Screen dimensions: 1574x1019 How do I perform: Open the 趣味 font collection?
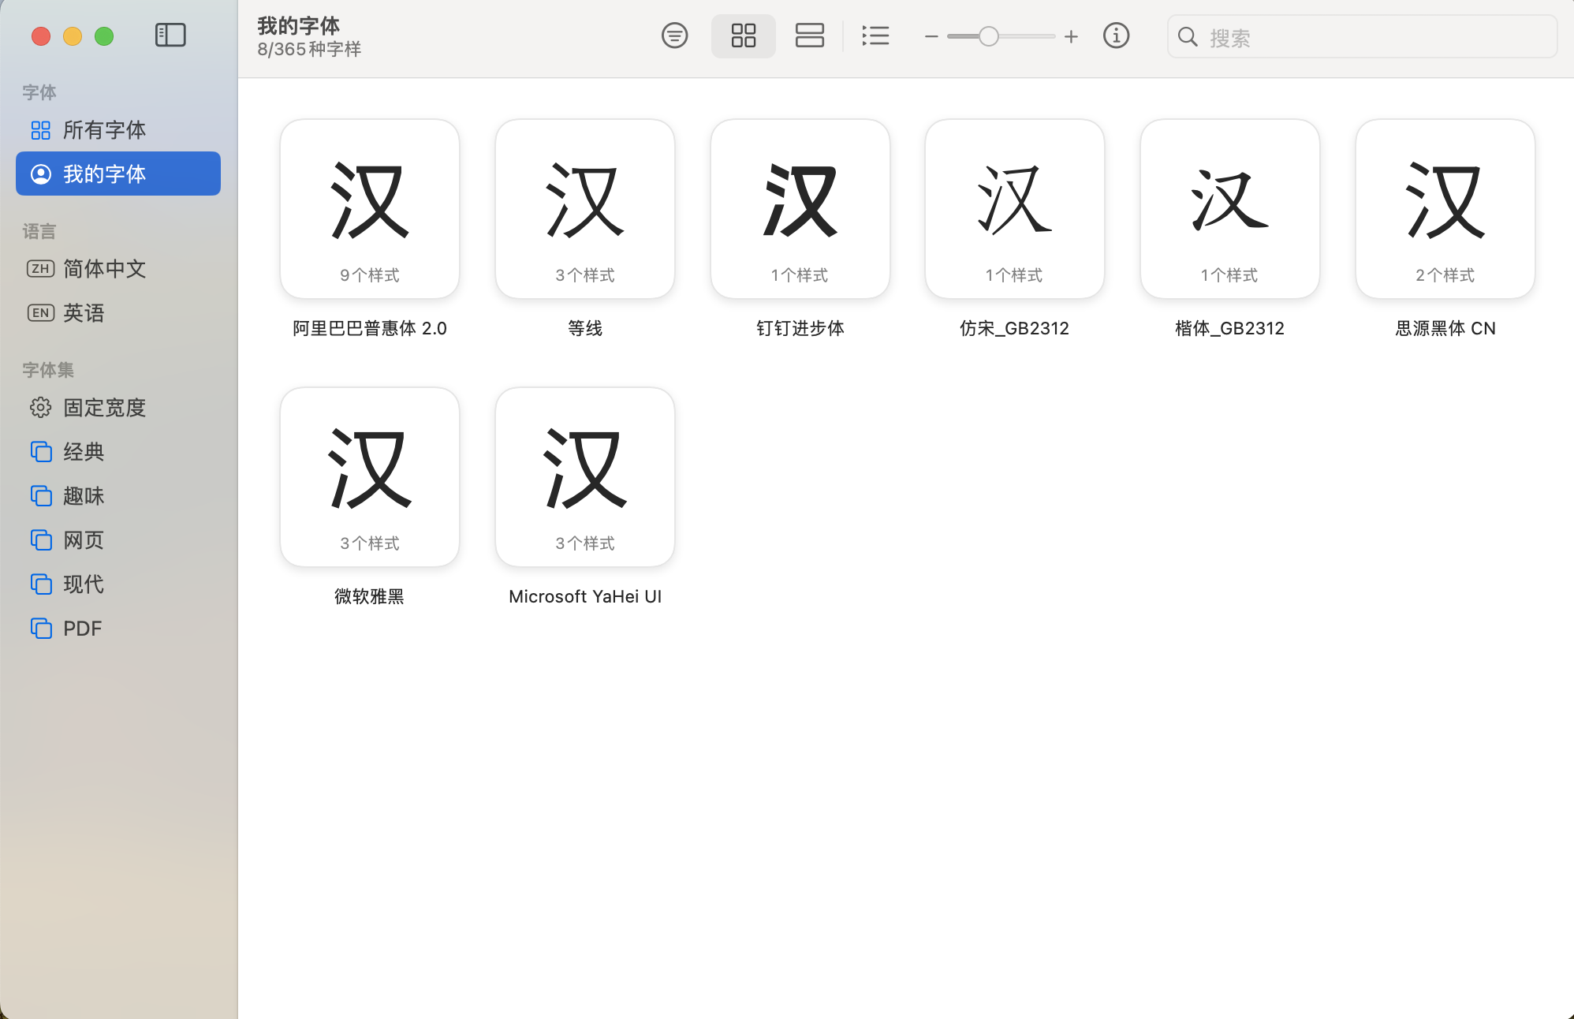click(84, 496)
